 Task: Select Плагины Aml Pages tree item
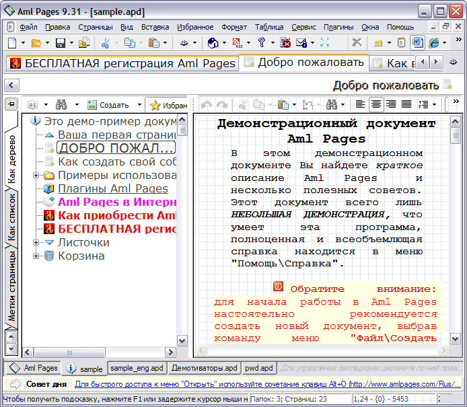(x=113, y=189)
